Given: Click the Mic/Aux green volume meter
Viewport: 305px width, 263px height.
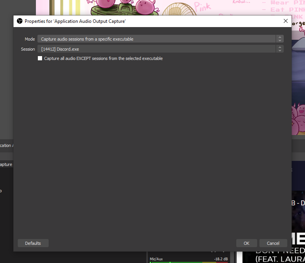Looking at the screenshot, I should click(x=189, y=262).
